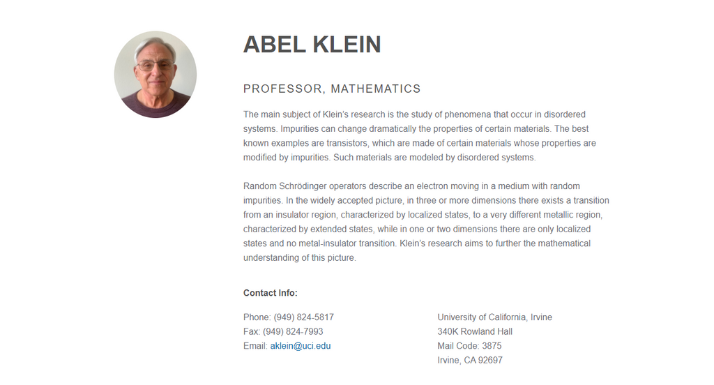Screen dimensions: 714x385
Task: Click University of California, Irvine text
Action: [x=494, y=317]
